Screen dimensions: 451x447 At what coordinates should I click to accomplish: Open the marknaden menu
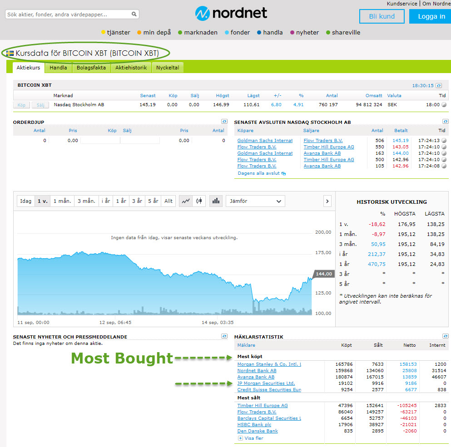(198, 33)
